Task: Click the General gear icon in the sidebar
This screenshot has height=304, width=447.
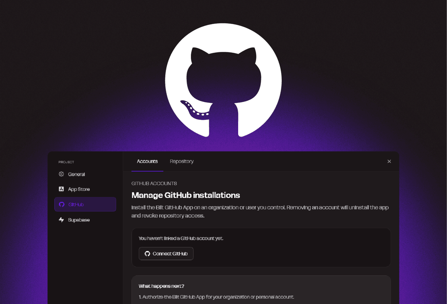Action: [x=61, y=174]
